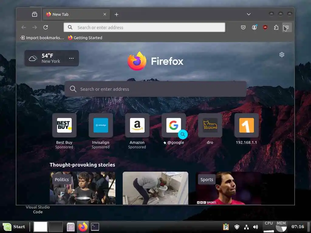The image size is (311, 233).
Task: Open the 192.168.1.1 shortcut tile
Action: click(x=247, y=125)
